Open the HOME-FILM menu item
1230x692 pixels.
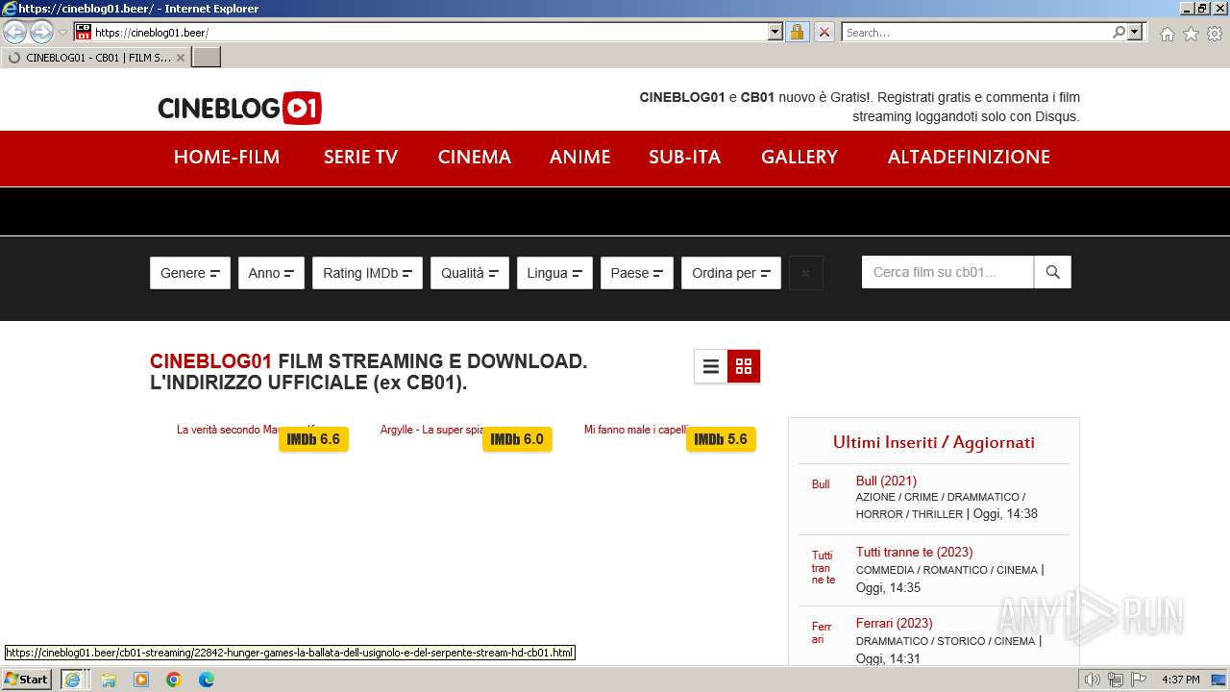pos(227,157)
